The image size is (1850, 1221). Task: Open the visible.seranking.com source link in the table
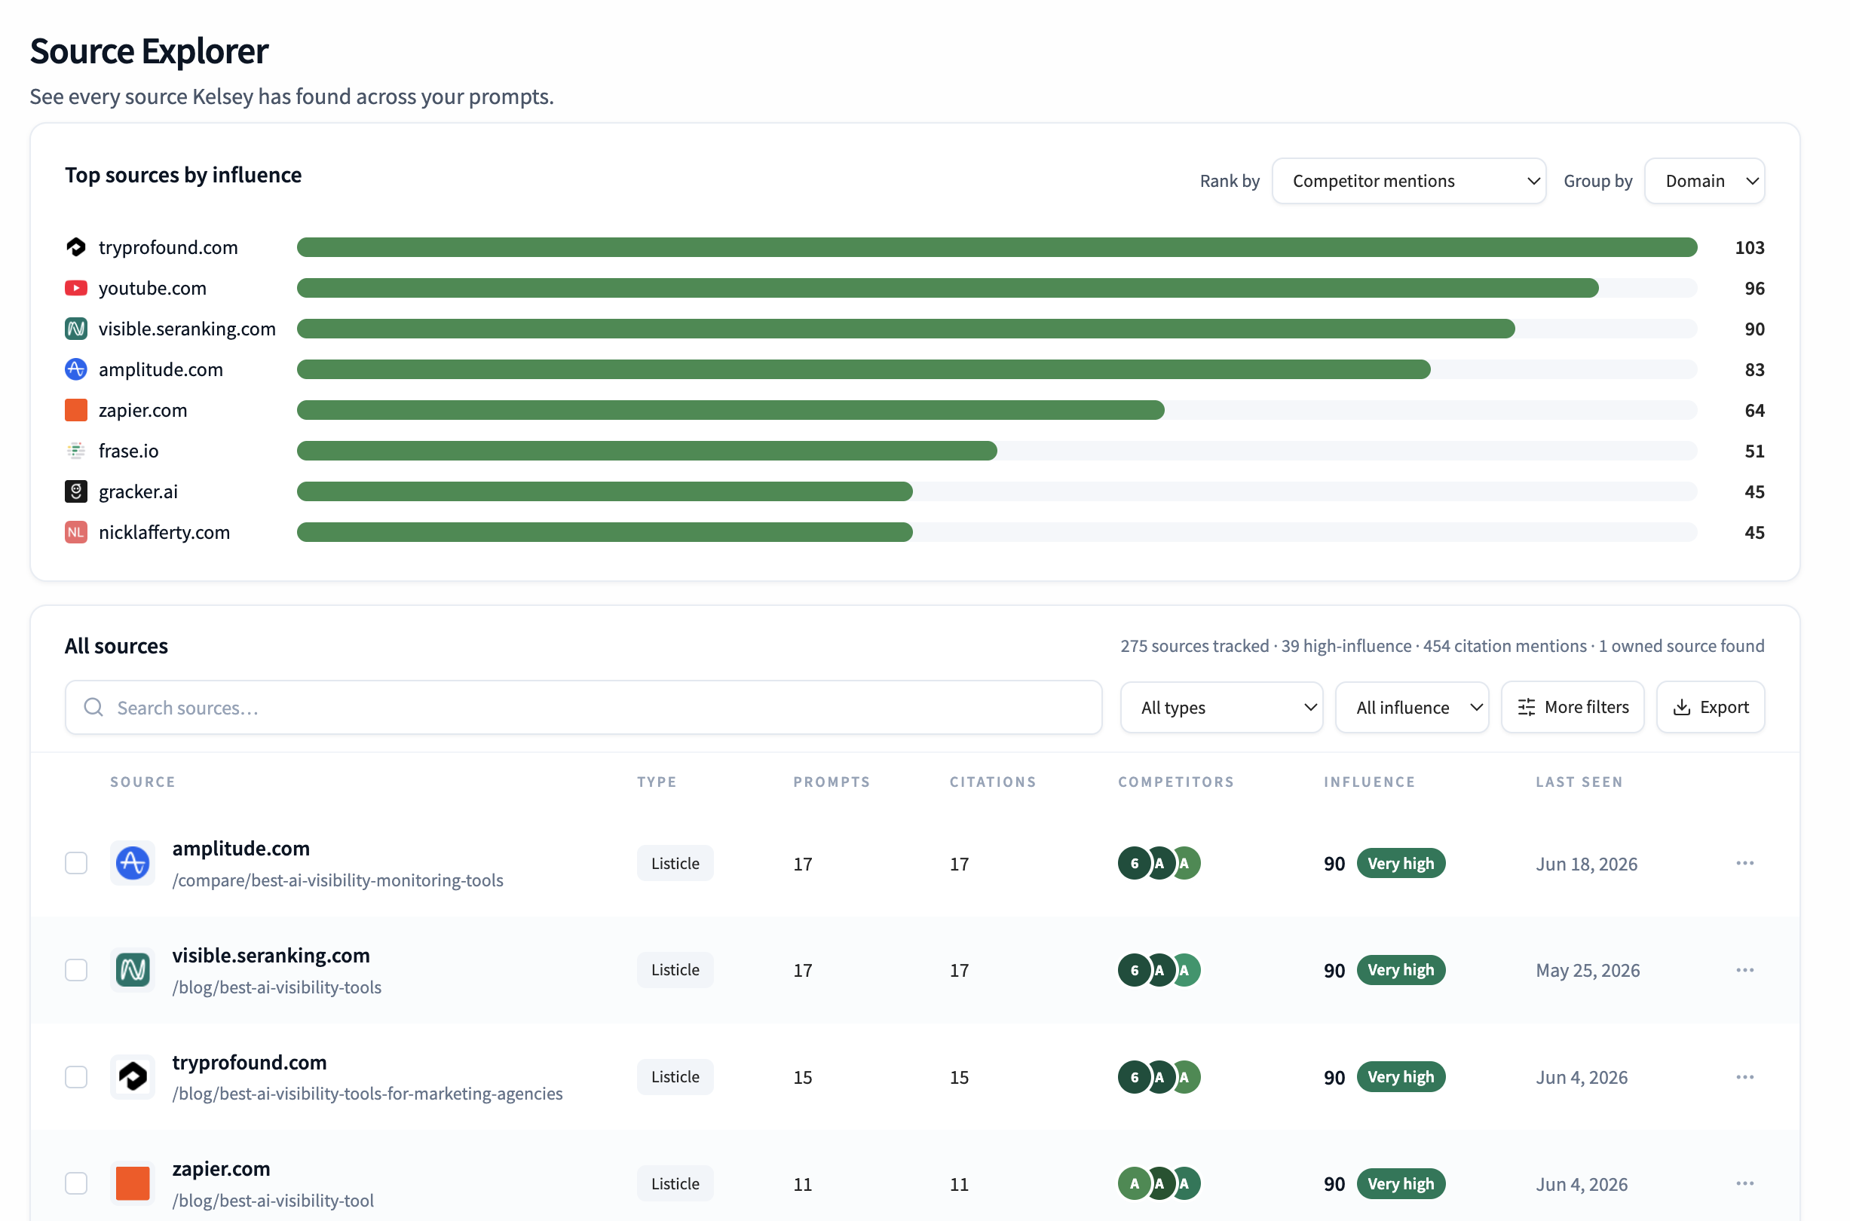click(271, 956)
